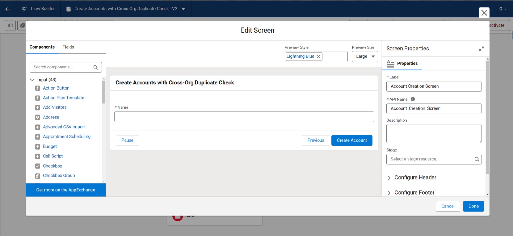
Task: Click the Action Button component icon
Action: pos(38,88)
